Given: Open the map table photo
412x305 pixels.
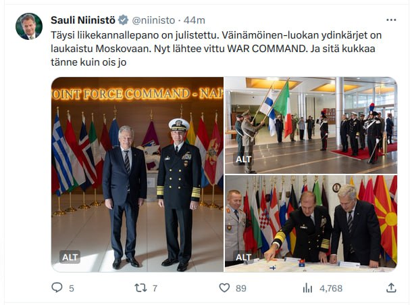Looking at the screenshot, I should (311, 223).
